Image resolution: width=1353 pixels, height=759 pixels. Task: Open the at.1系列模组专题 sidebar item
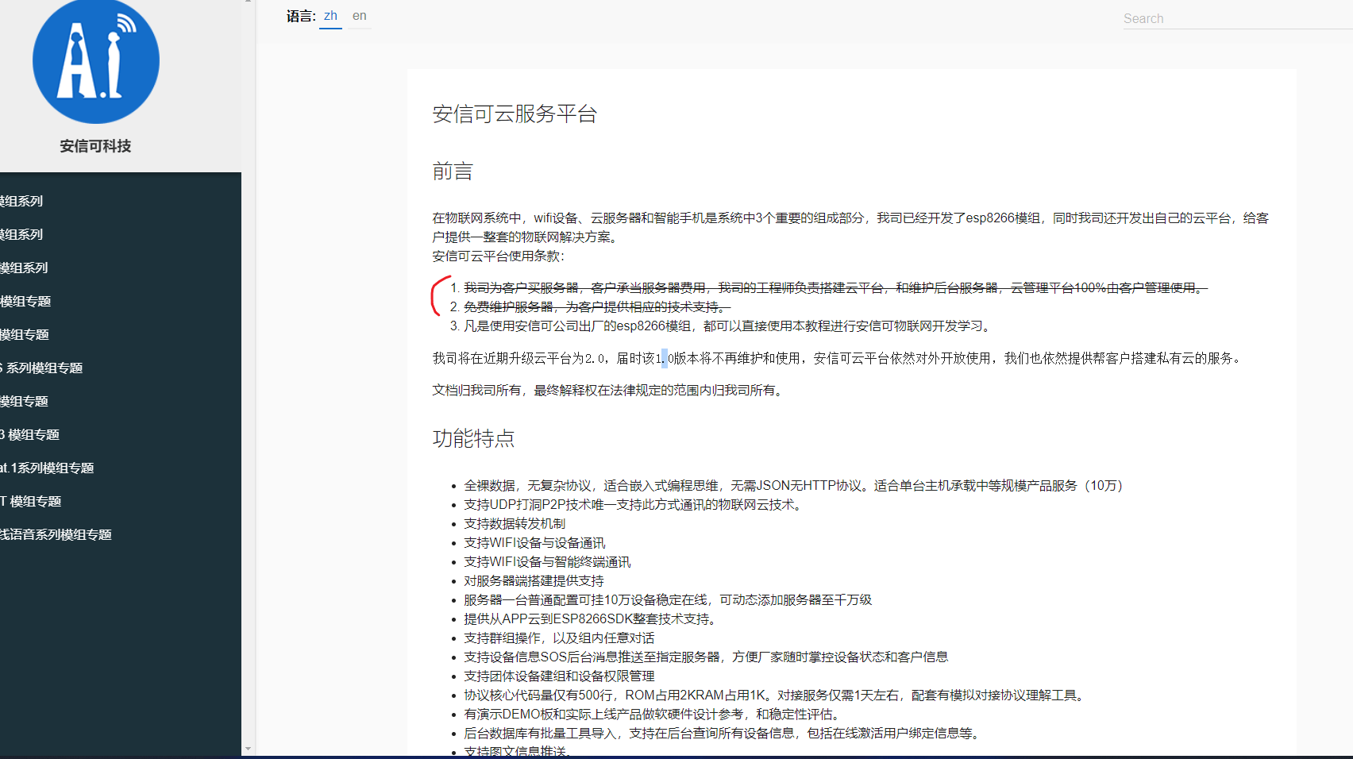pyautogui.click(x=47, y=468)
